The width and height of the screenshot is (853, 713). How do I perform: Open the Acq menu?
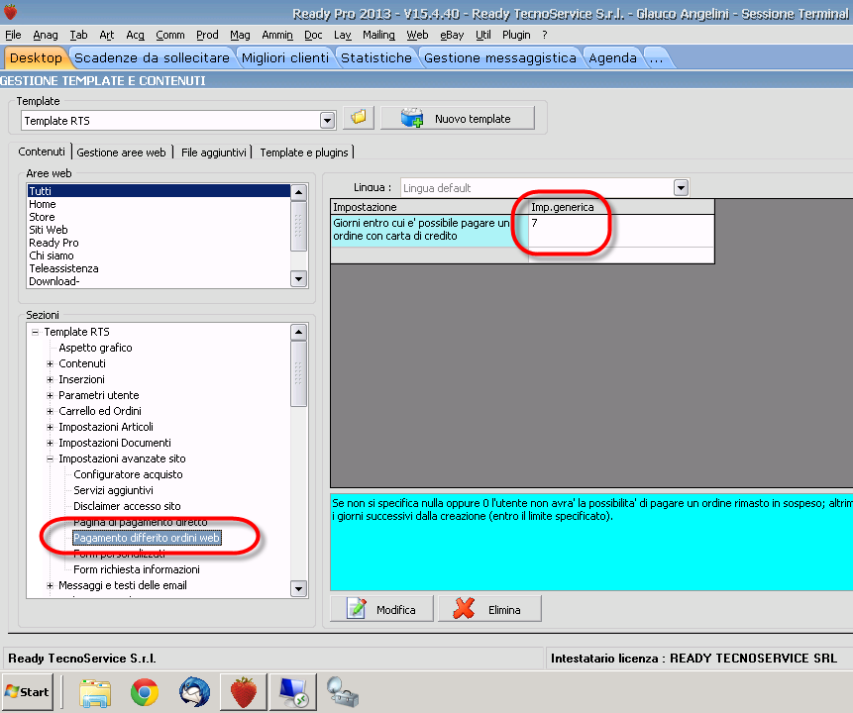click(135, 35)
